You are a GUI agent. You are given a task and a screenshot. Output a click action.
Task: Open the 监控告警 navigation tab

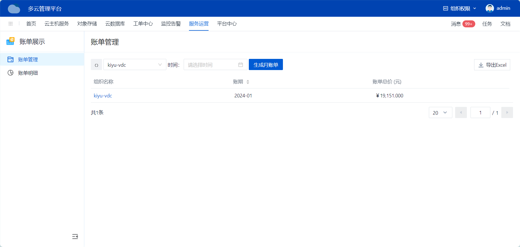point(171,24)
